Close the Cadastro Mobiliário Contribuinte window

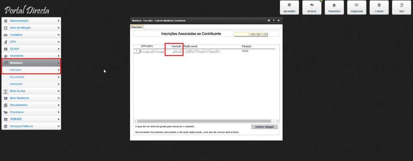(279, 21)
